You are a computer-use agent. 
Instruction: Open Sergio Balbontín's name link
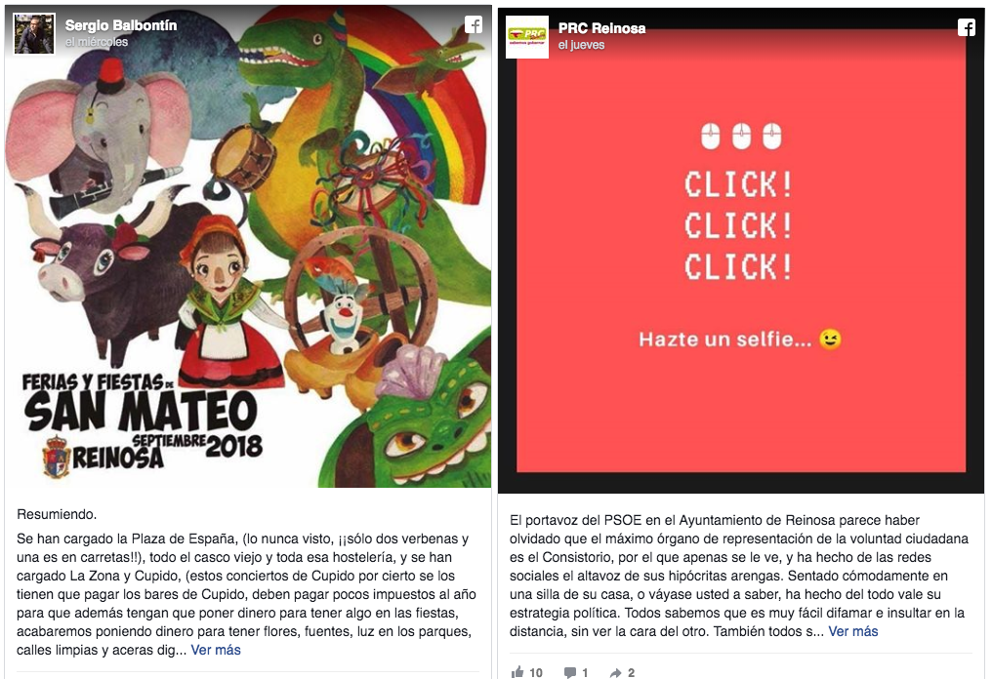click(x=121, y=25)
